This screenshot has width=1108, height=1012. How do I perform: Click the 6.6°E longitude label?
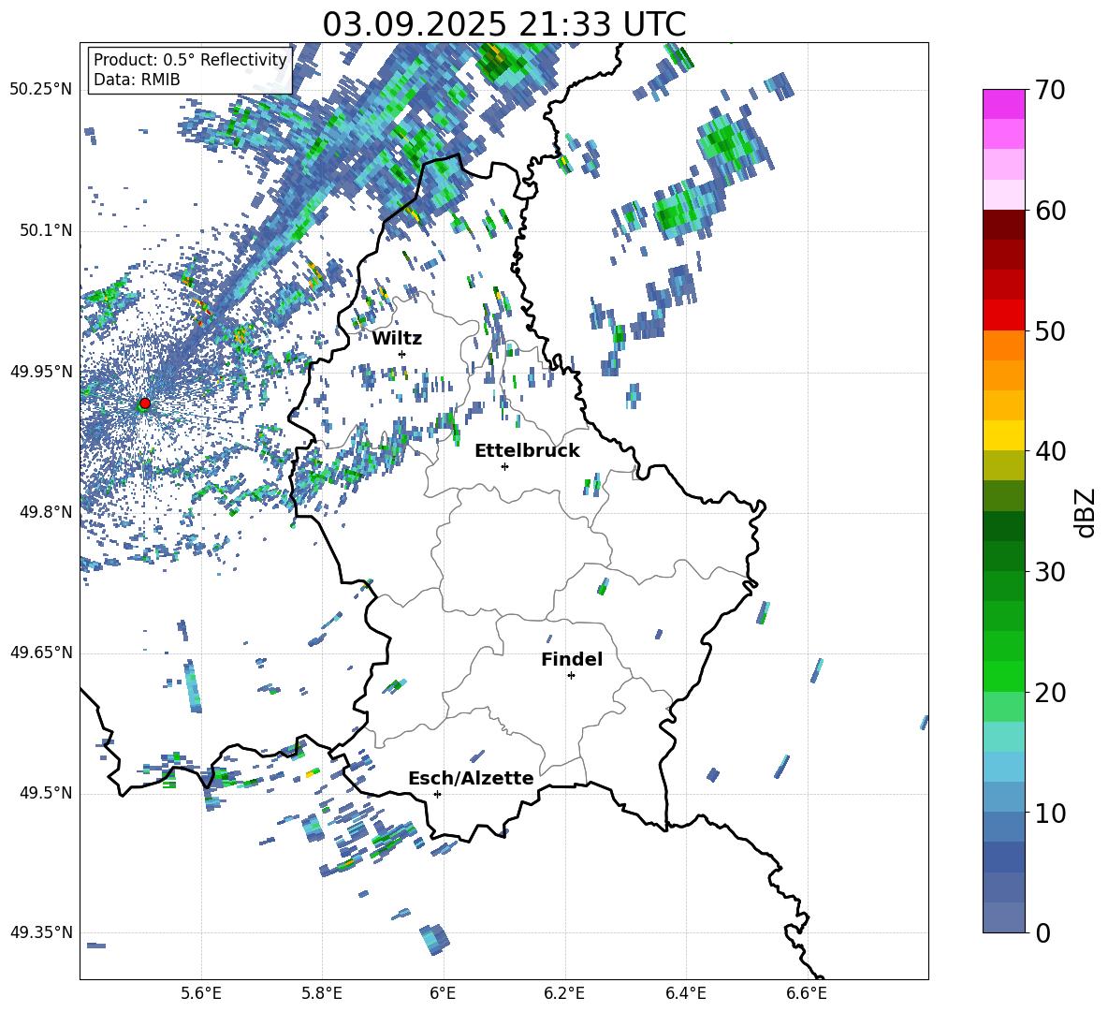pyautogui.click(x=807, y=993)
